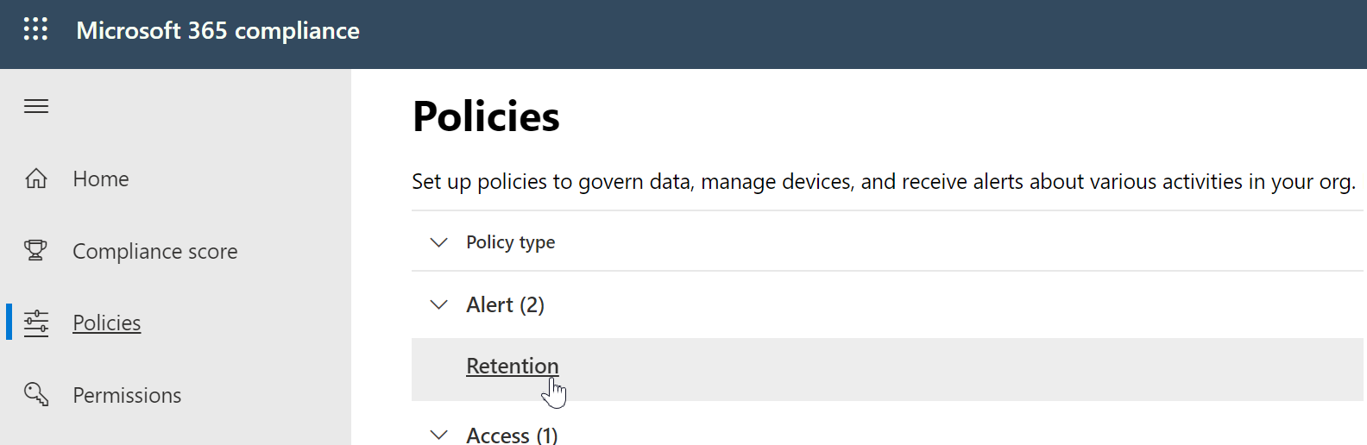Click the Policies page heading
1367x445 pixels.
click(486, 116)
